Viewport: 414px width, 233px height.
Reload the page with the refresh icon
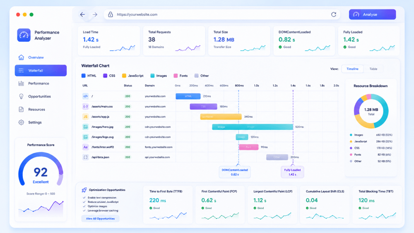click(x=334, y=14)
